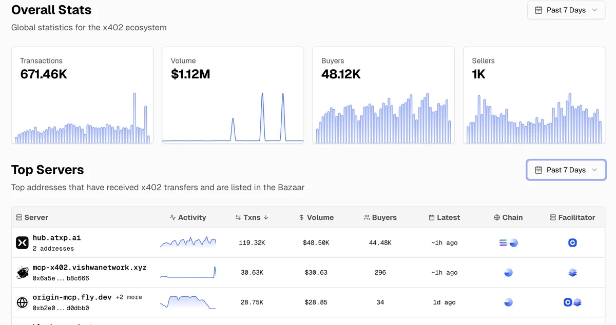
Task: Open the origin-mcp.fly.dev server
Action: tap(72, 297)
